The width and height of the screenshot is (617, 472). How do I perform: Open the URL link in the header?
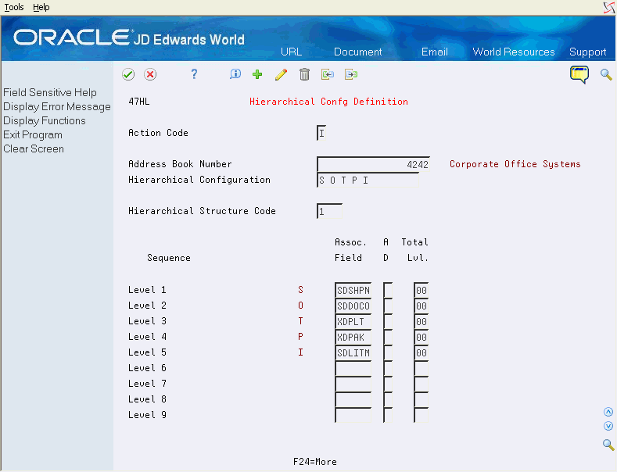291,52
